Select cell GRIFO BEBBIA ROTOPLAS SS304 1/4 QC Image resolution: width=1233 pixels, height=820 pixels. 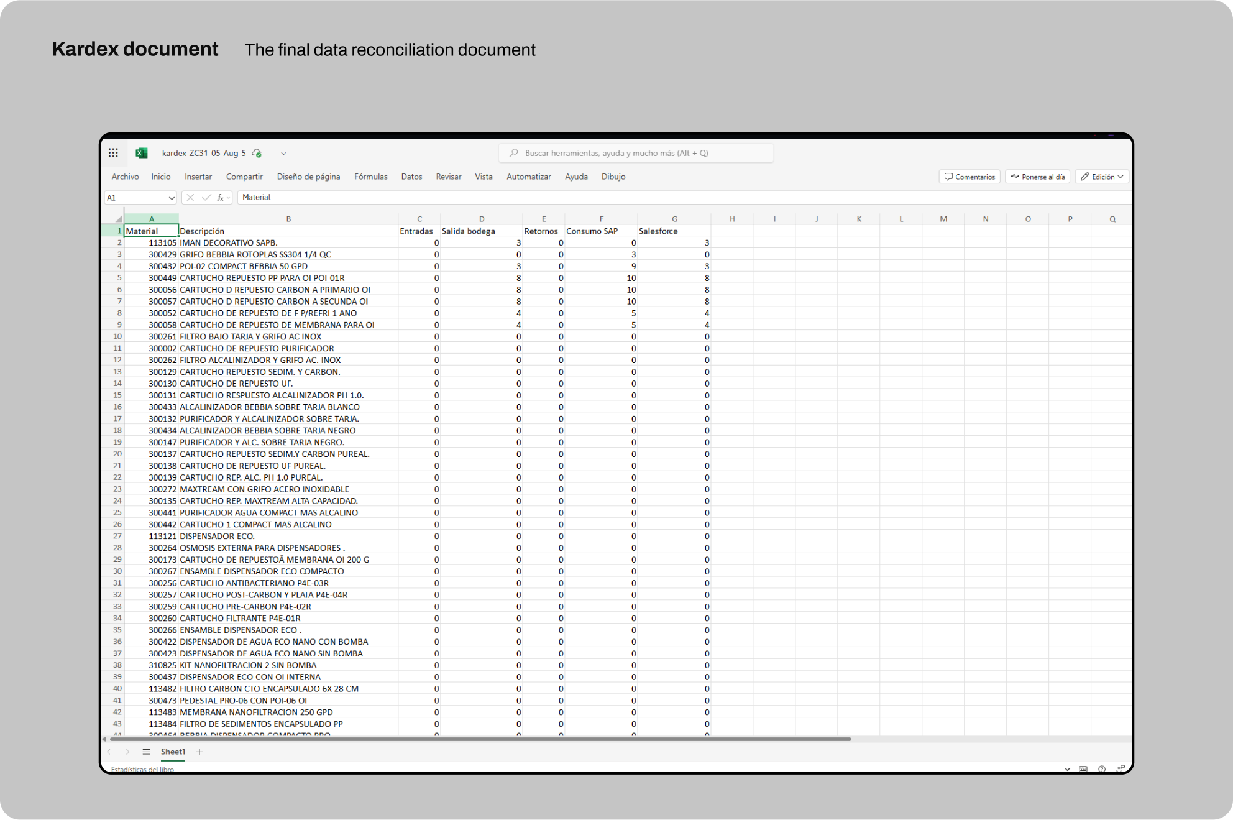pyautogui.click(x=288, y=254)
